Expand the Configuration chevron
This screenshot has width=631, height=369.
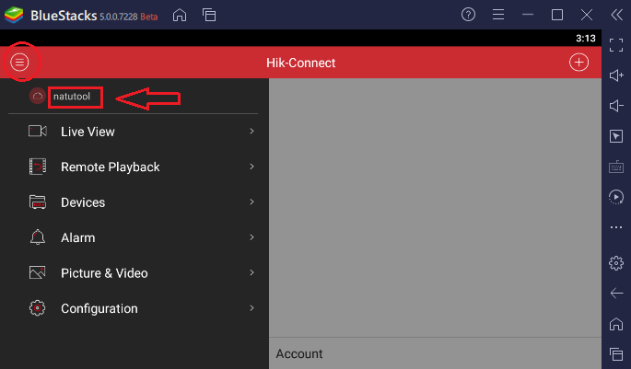(x=251, y=308)
